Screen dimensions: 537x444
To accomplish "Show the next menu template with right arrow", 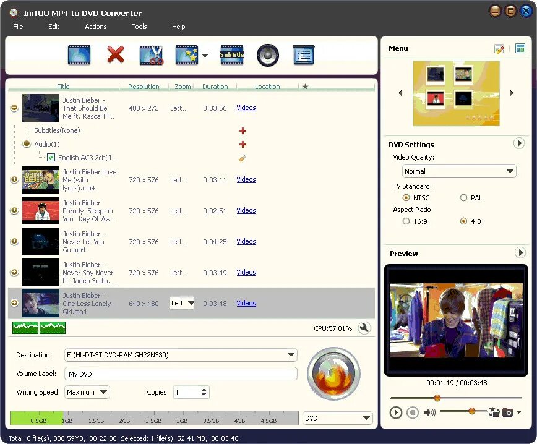I will tap(512, 93).
